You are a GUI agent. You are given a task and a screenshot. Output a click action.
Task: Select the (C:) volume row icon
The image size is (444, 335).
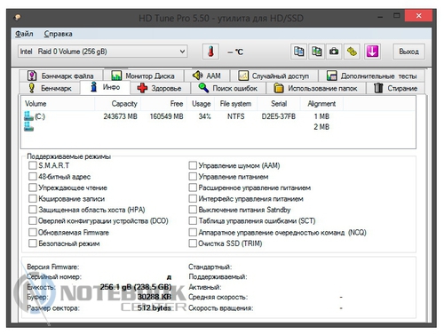click(28, 116)
